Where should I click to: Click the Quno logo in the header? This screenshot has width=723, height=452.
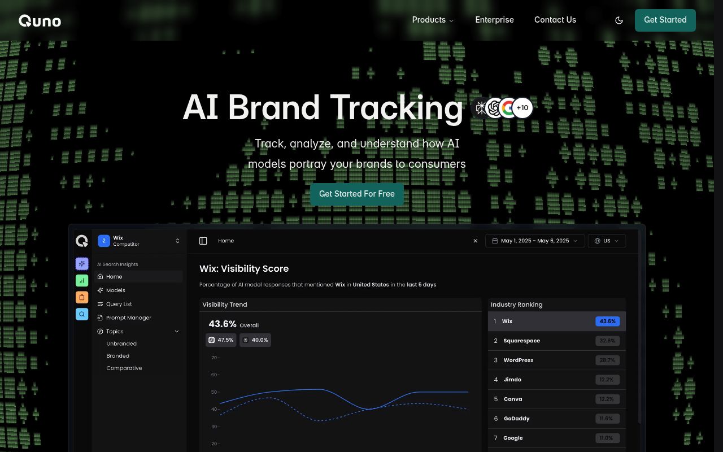tap(40, 21)
